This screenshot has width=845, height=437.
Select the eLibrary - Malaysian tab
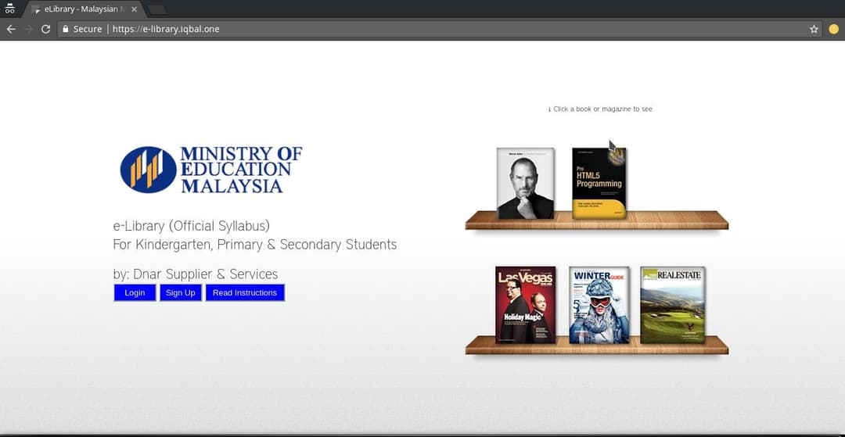(x=84, y=9)
